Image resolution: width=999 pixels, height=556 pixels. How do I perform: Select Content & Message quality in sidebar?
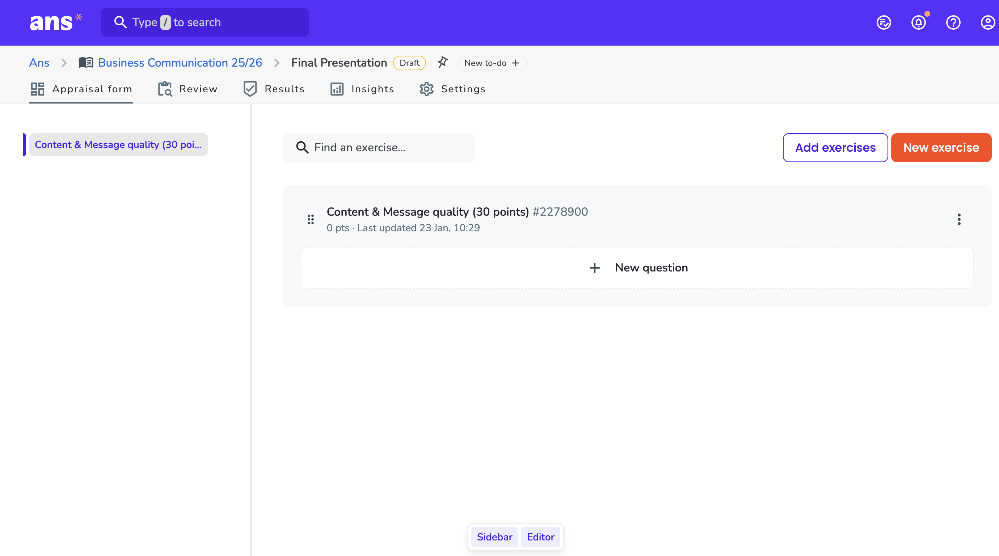(x=118, y=145)
